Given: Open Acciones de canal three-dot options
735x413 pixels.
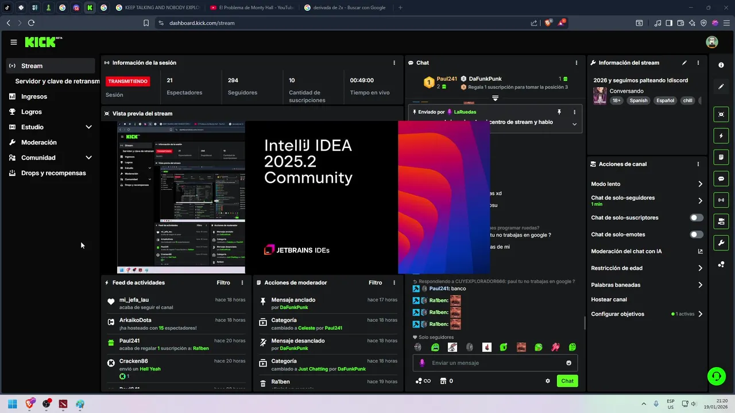Looking at the screenshot, I should [698, 164].
